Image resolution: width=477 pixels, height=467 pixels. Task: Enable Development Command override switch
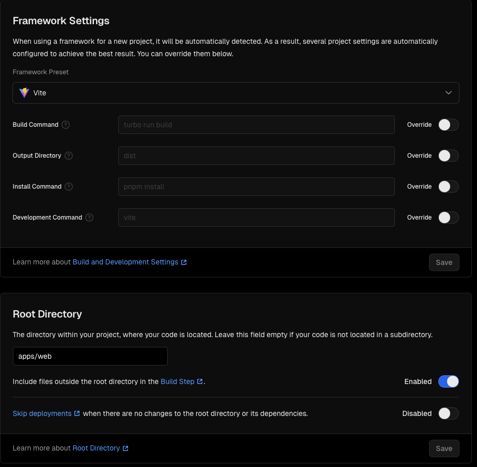click(x=448, y=218)
